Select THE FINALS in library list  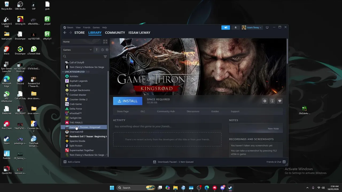[76, 123]
